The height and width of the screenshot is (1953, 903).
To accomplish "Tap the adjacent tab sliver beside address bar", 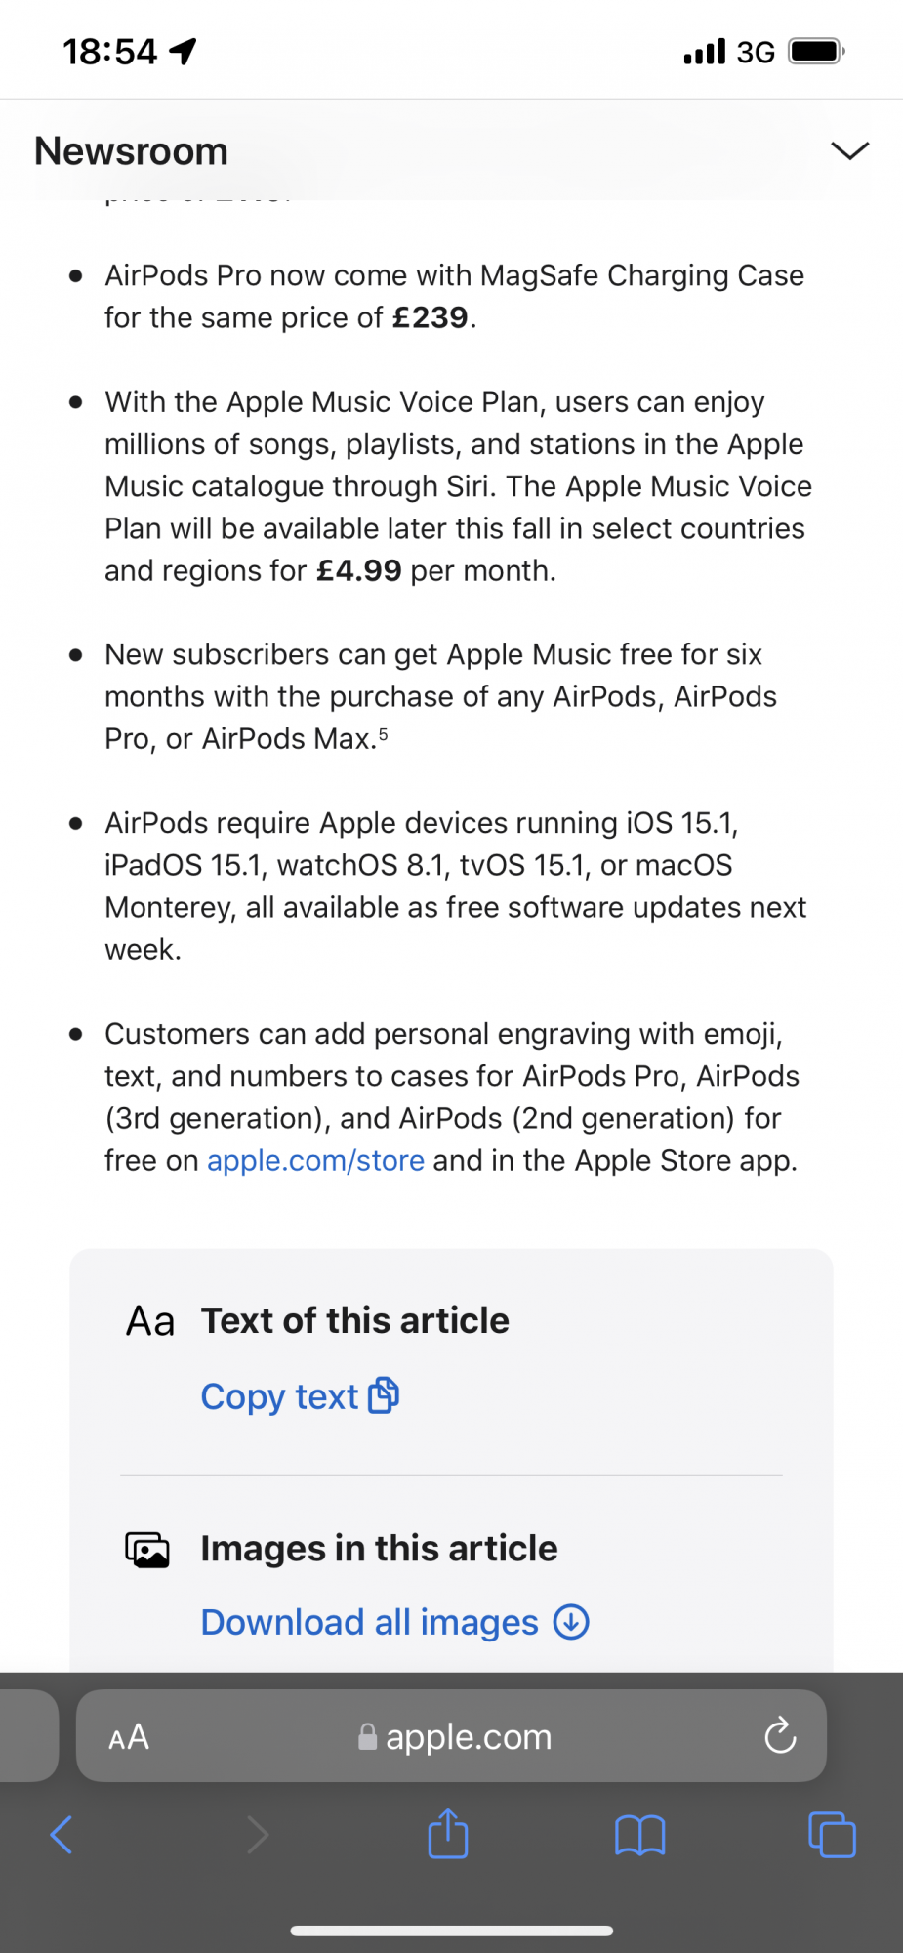I will coord(27,1736).
